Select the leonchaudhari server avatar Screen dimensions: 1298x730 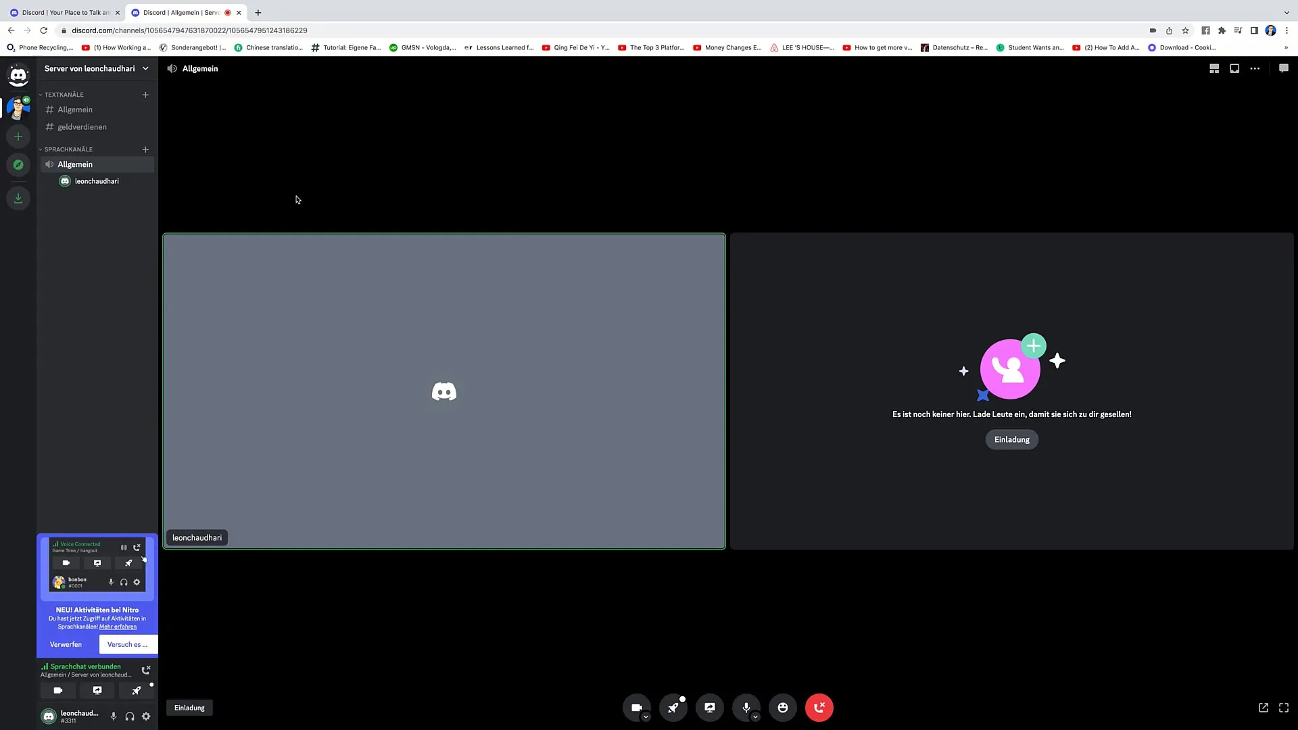[18, 108]
